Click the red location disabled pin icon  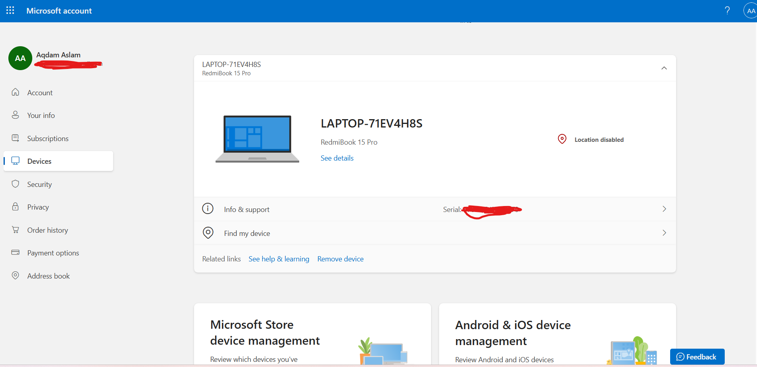tap(562, 139)
